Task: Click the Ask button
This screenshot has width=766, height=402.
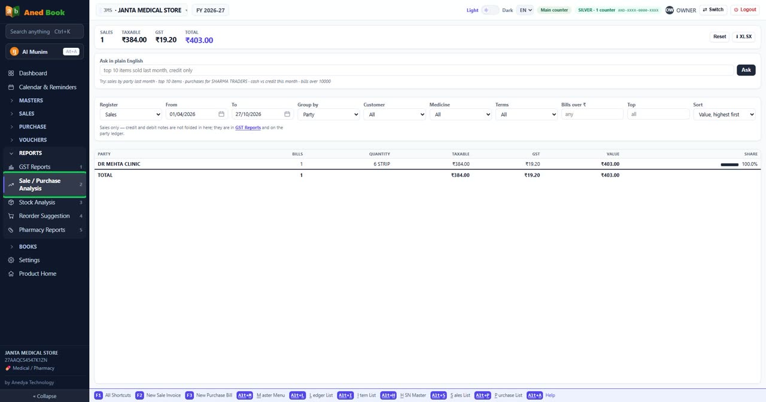Action: click(746, 70)
